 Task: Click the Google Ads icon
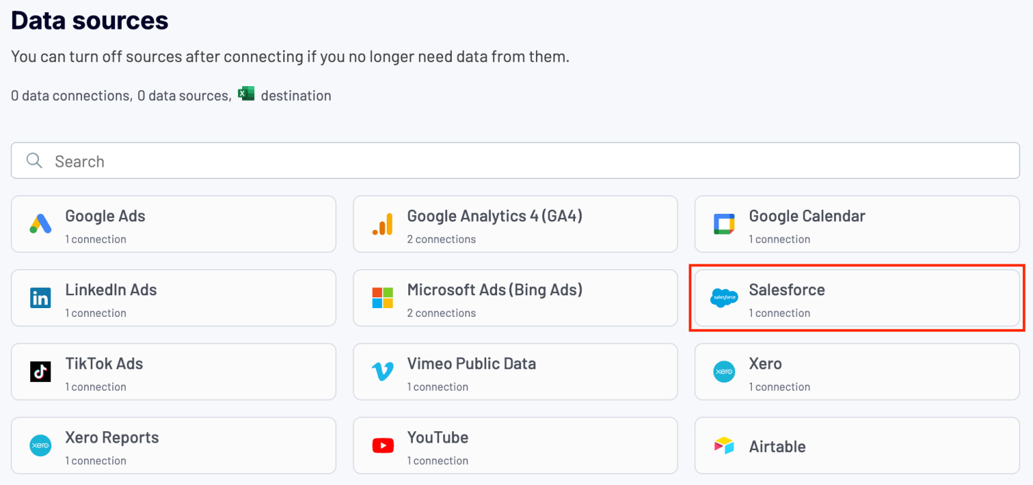[x=40, y=224]
